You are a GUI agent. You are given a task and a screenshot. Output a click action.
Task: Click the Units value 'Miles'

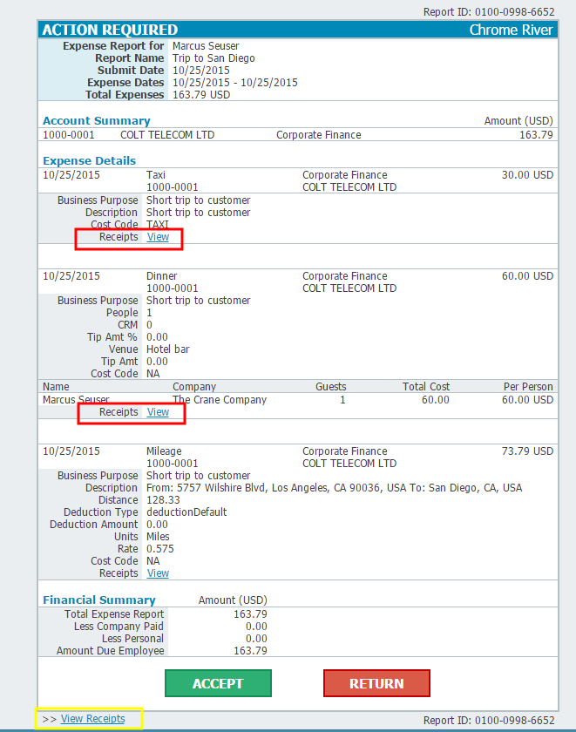point(159,537)
